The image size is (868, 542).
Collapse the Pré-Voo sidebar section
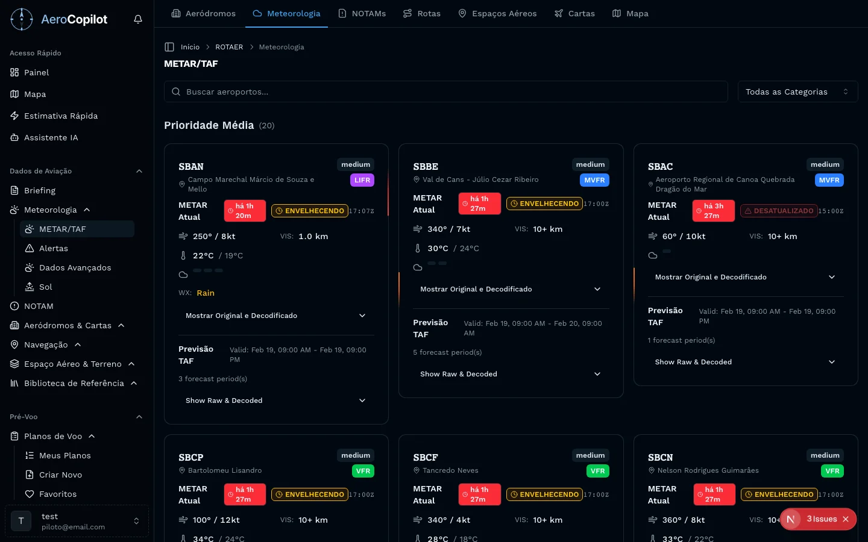click(139, 417)
